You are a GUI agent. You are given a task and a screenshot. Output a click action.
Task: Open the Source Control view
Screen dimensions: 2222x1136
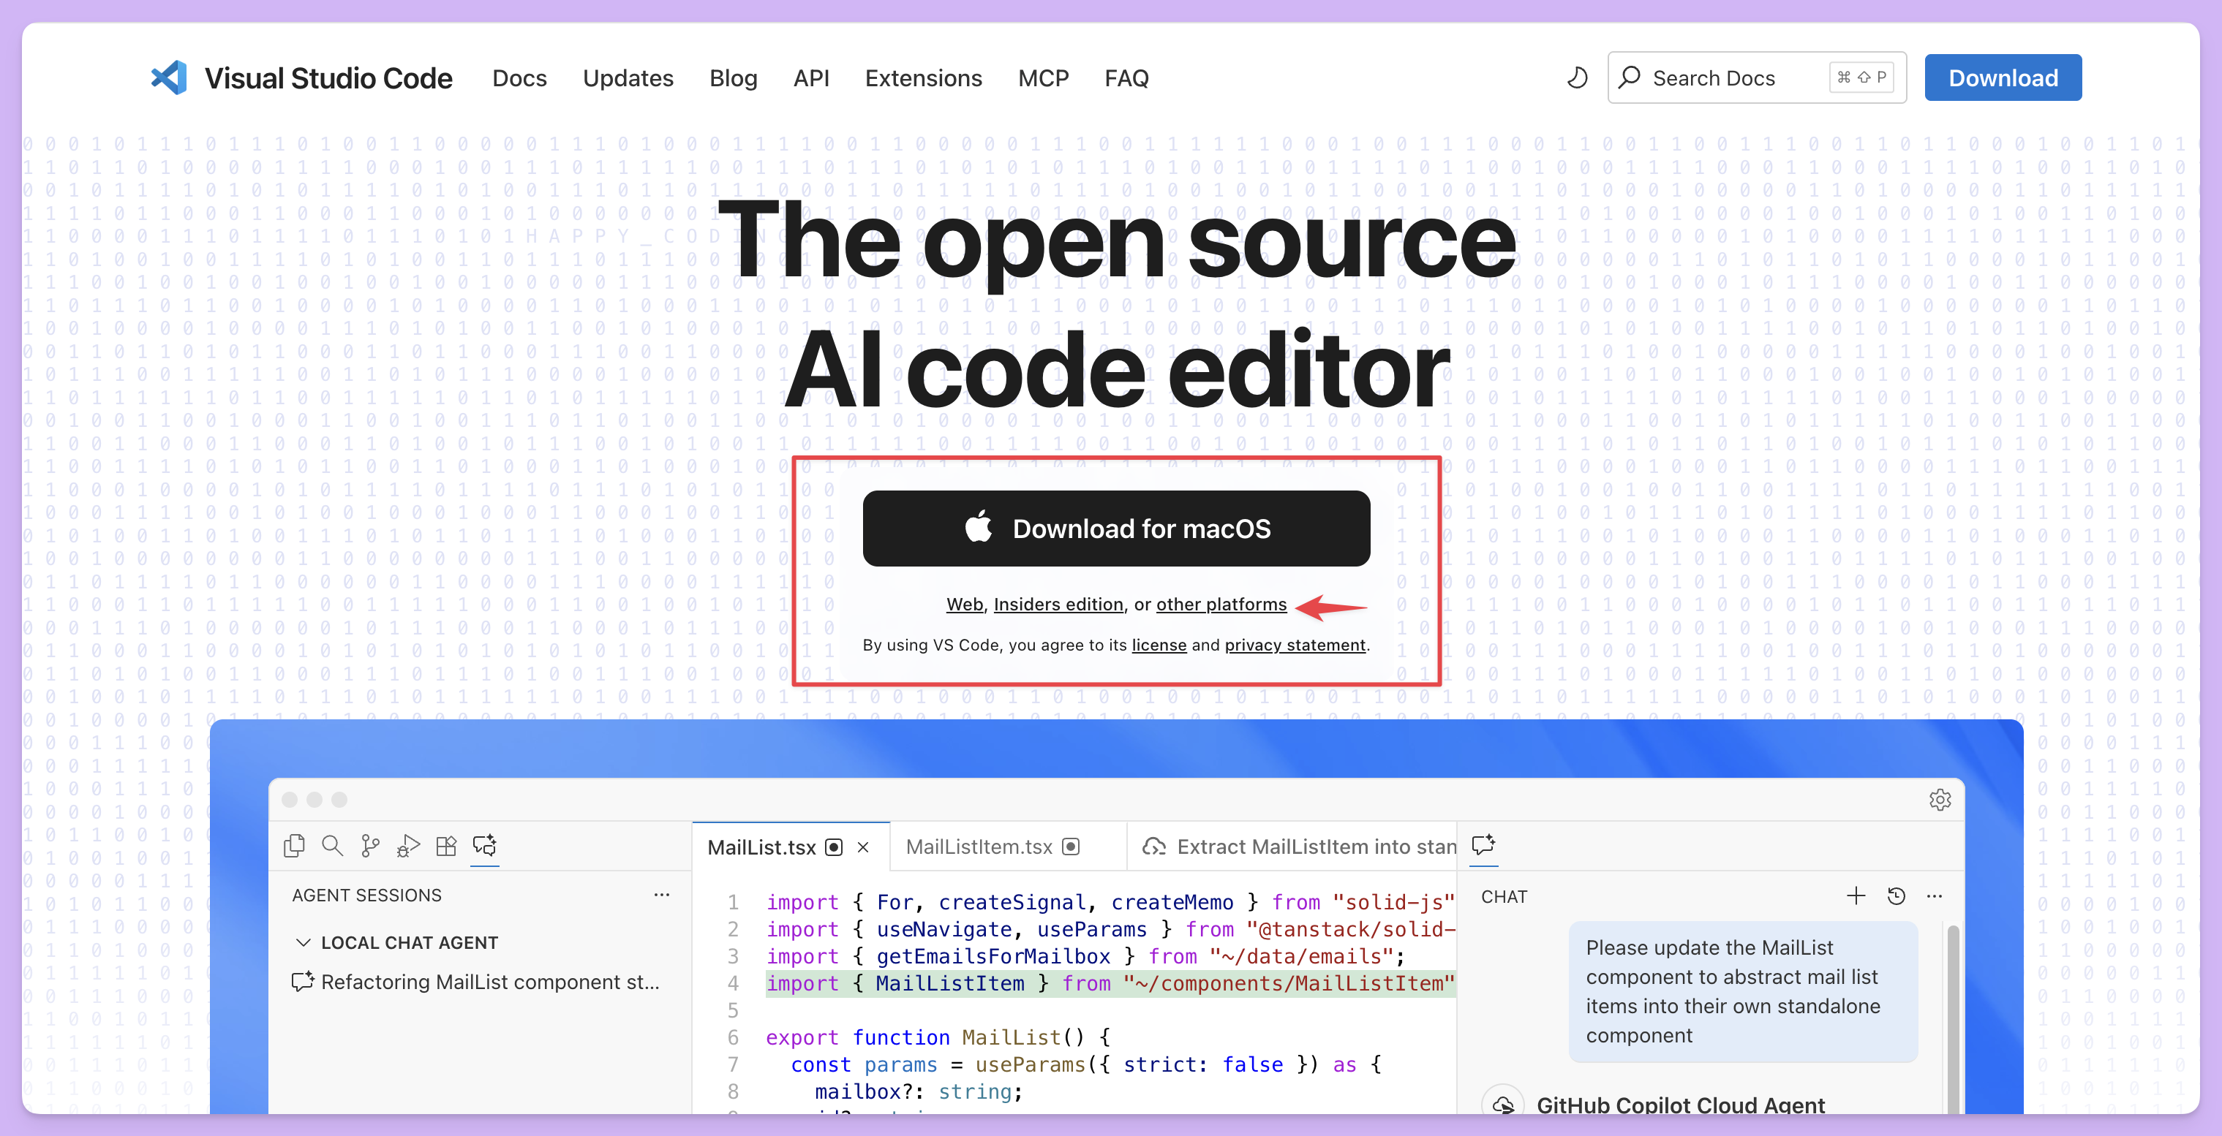point(369,847)
